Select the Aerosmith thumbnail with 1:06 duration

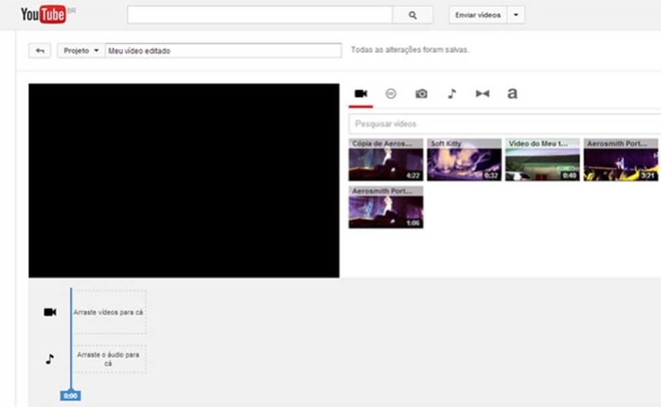(x=386, y=207)
